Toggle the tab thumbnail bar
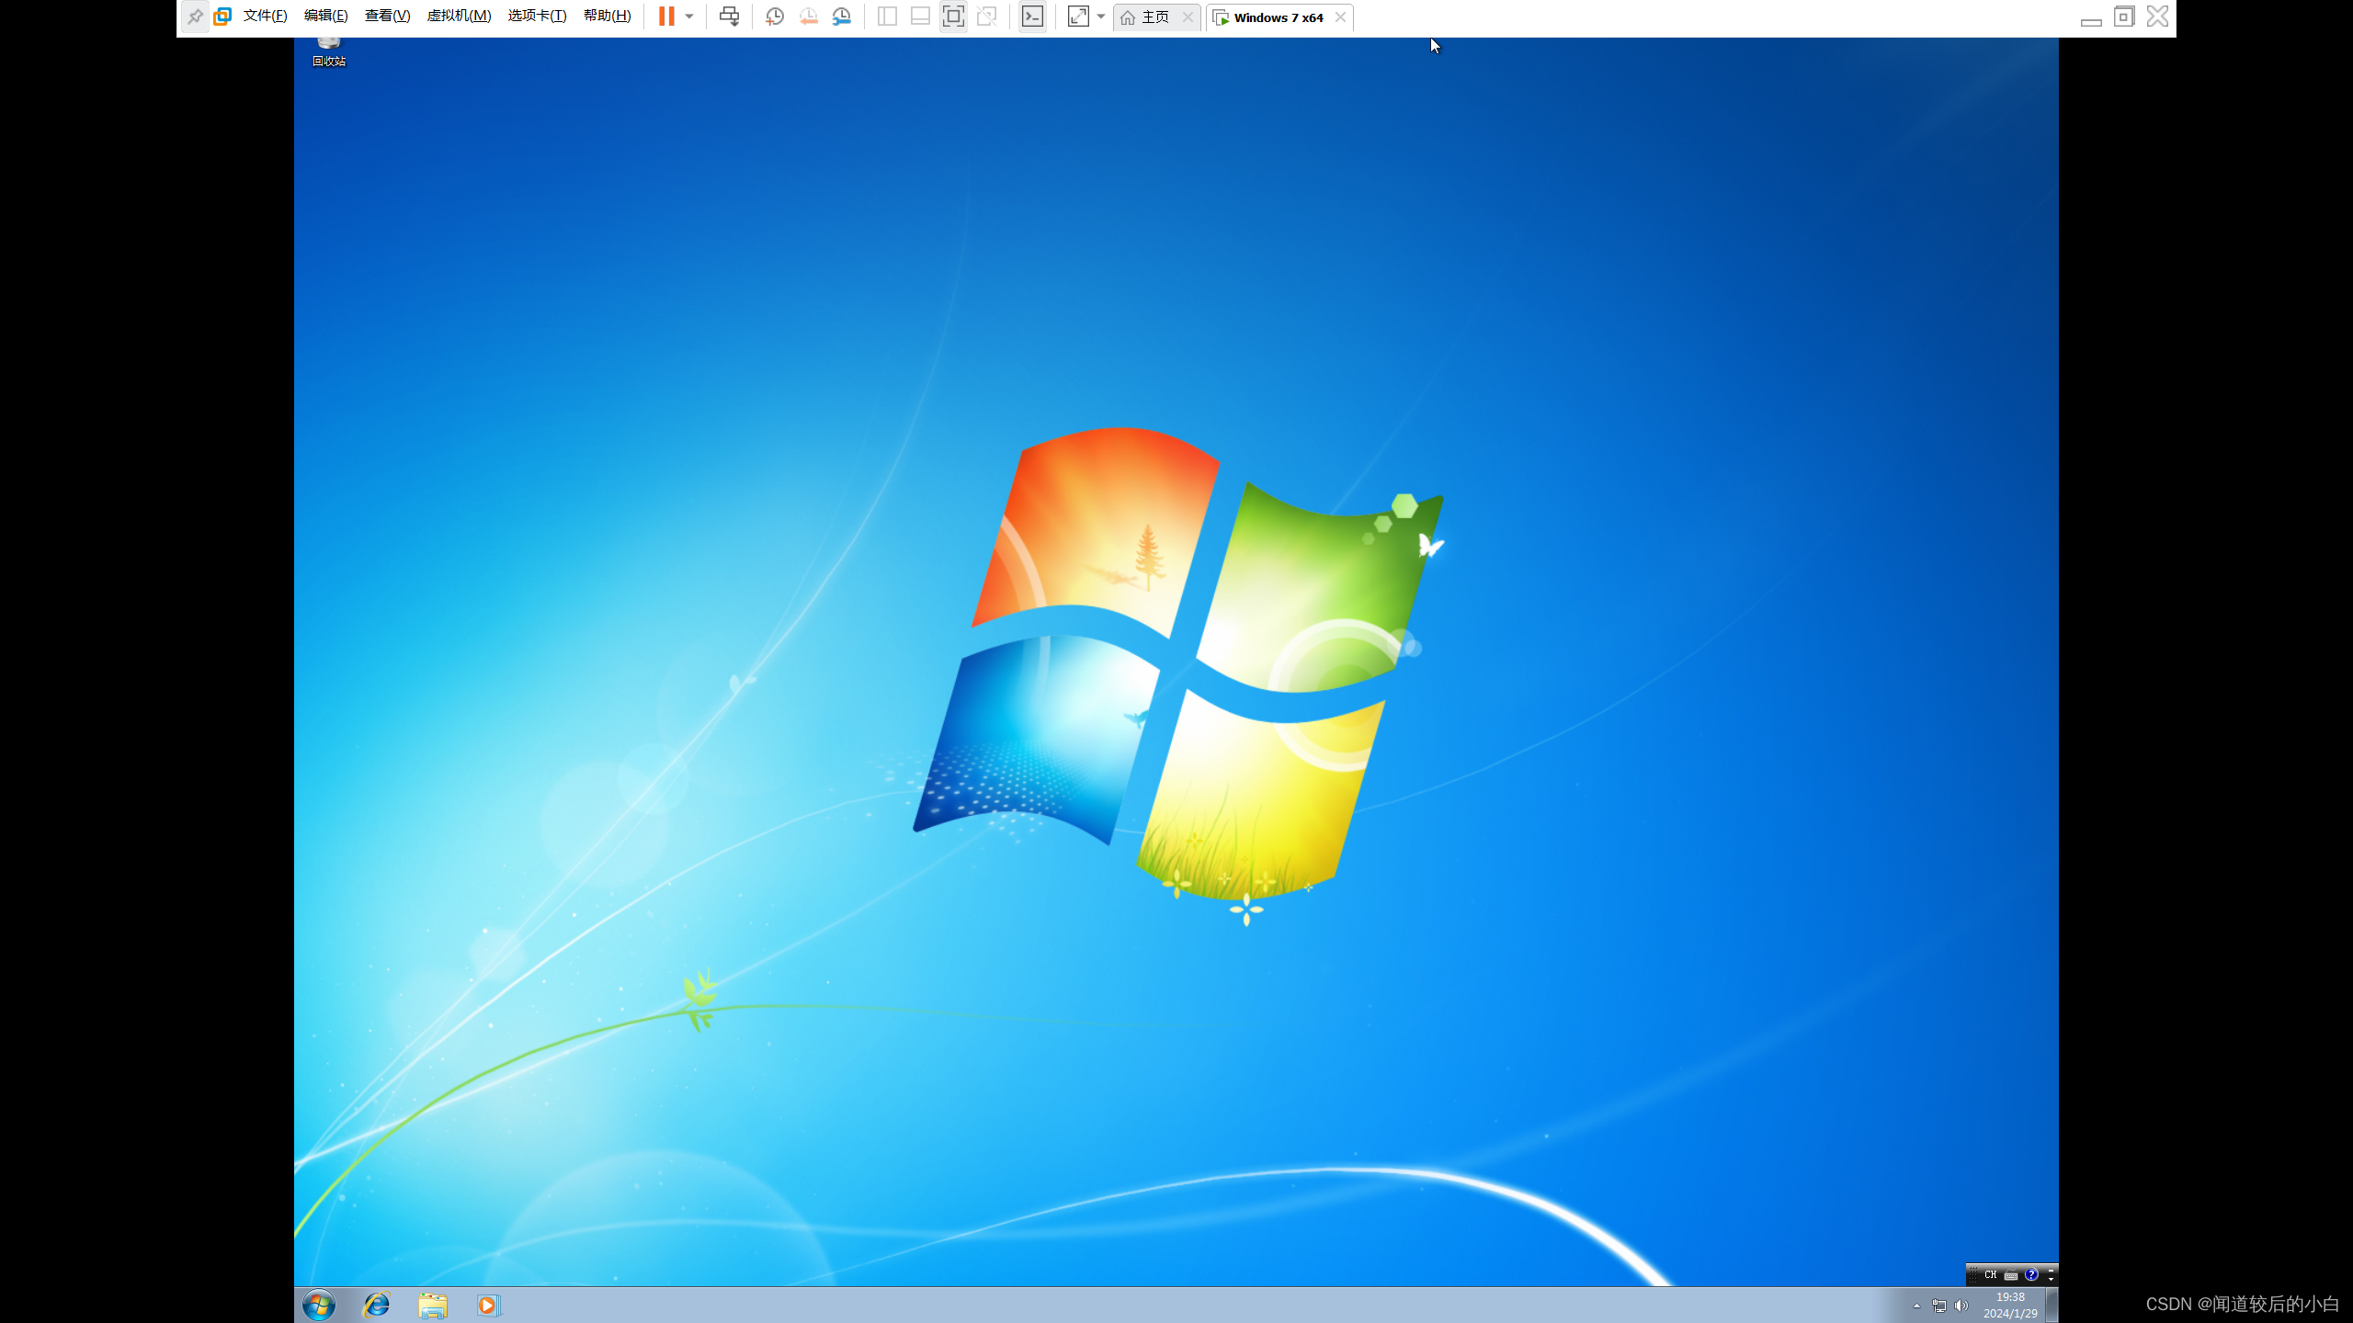This screenshot has width=2353, height=1323. coord(919,16)
